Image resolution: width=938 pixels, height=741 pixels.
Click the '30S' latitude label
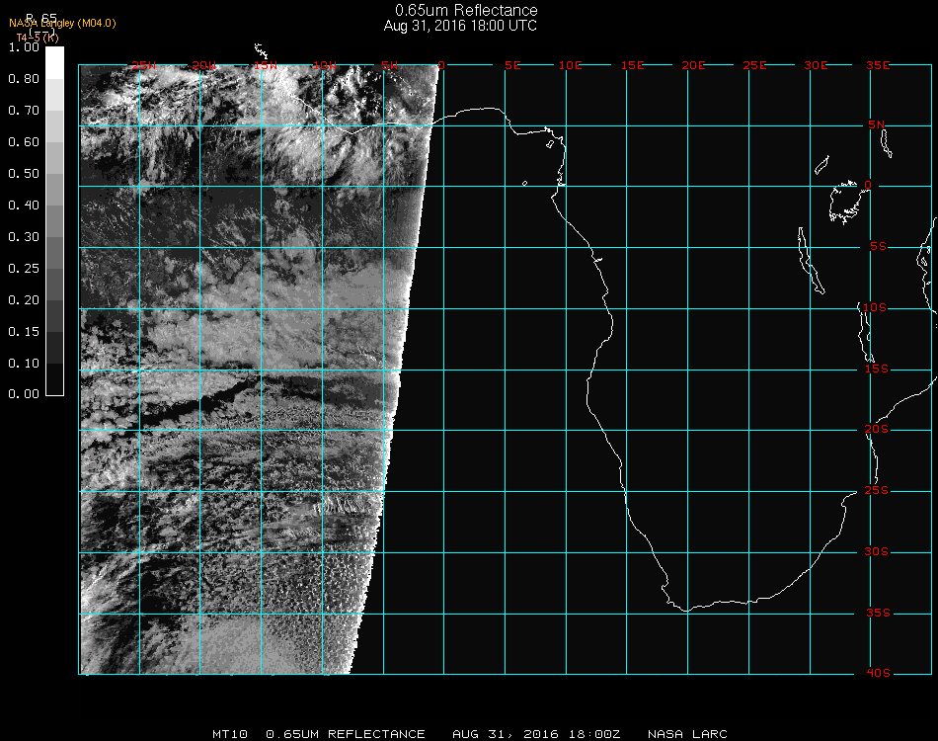[x=877, y=552]
